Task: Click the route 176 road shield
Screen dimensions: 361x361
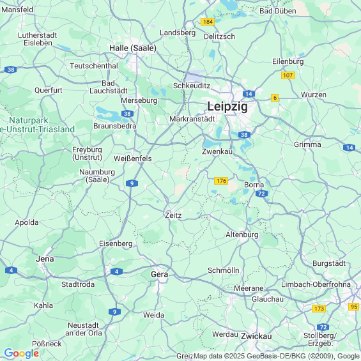Action: (221, 181)
